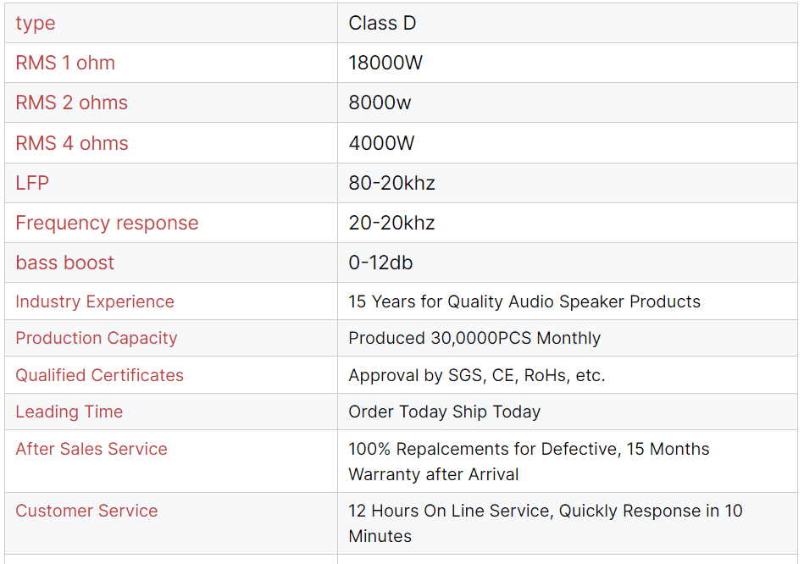Click the '8000w' value cell
This screenshot has height=564, width=804.
click(x=380, y=102)
